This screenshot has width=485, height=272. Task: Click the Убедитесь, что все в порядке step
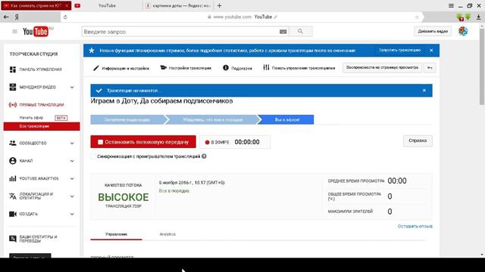pyautogui.click(x=212, y=119)
